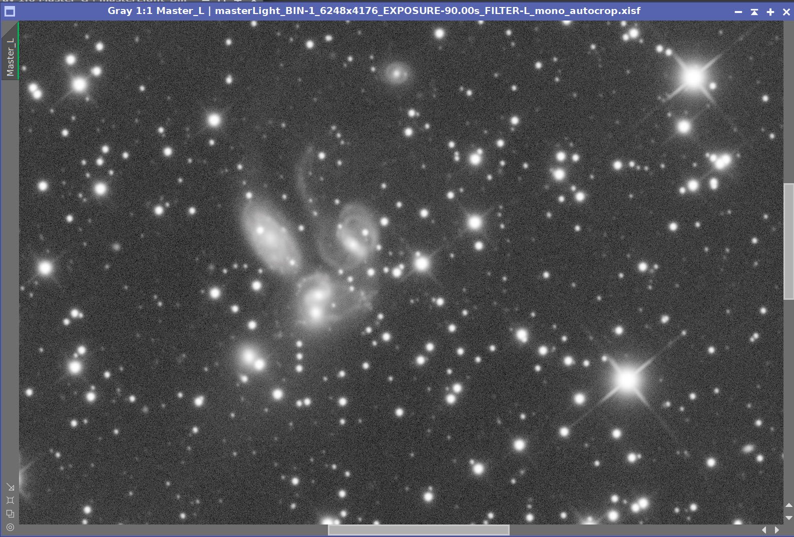Iconize the Master_L image window
This screenshot has width=794, height=537.
pos(738,12)
